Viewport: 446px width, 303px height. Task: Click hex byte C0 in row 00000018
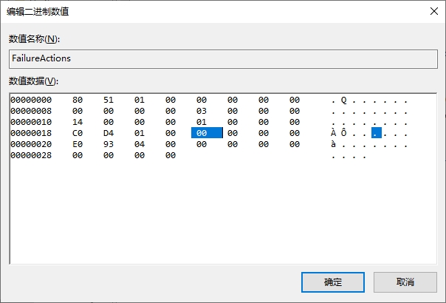pyautogui.click(x=78, y=133)
